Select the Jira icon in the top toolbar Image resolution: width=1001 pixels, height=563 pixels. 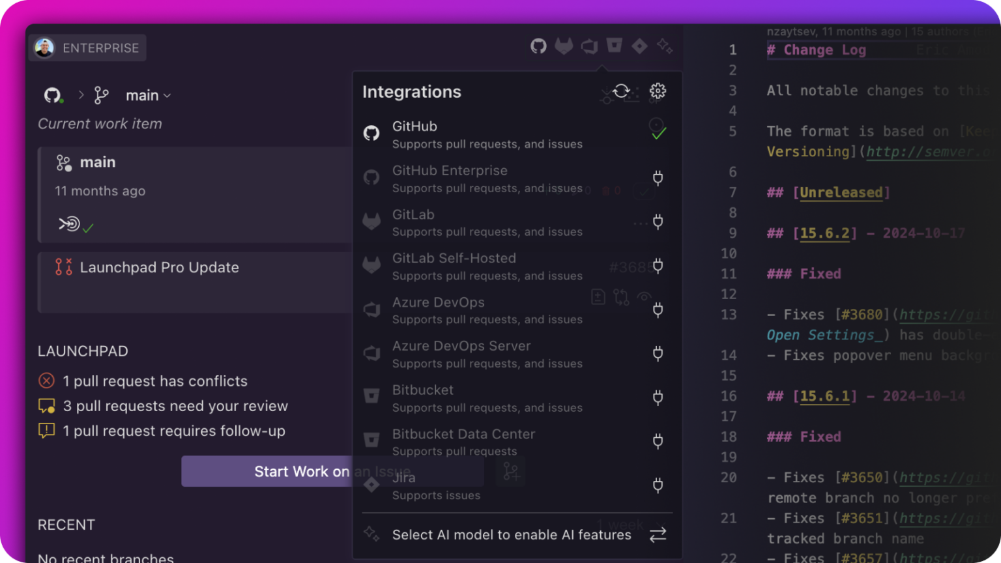coord(639,46)
